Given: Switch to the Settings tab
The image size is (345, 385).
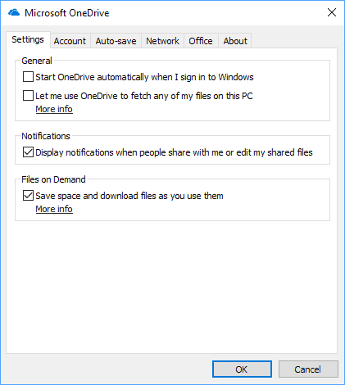Looking at the screenshot, I should (28, 40).
